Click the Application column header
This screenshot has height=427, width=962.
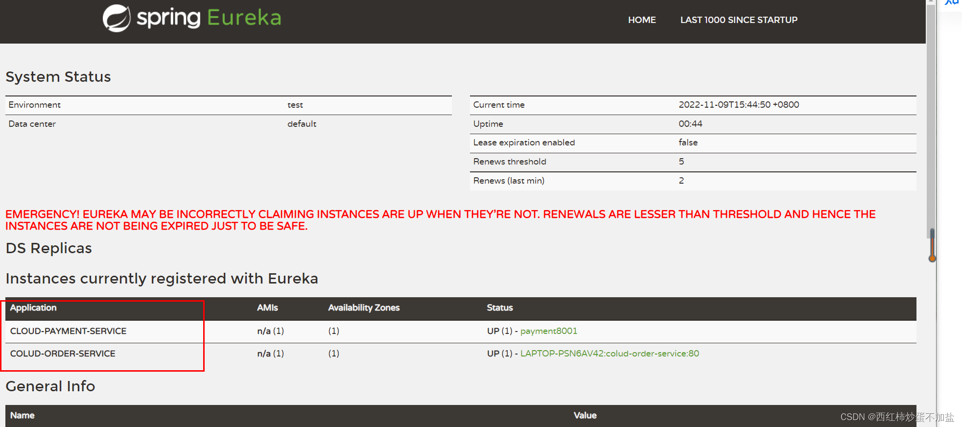point(33,308)
